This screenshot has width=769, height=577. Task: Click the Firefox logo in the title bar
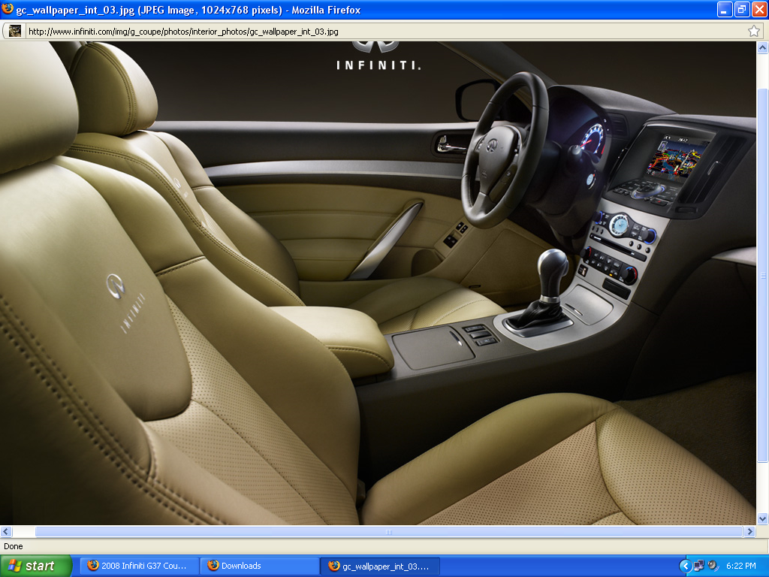(8, 10)
